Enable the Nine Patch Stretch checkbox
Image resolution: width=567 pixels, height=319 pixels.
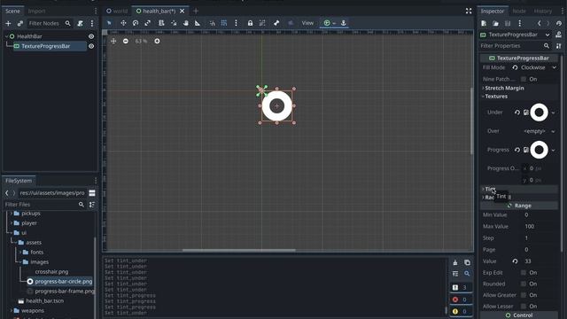click(x=524, y=79)
